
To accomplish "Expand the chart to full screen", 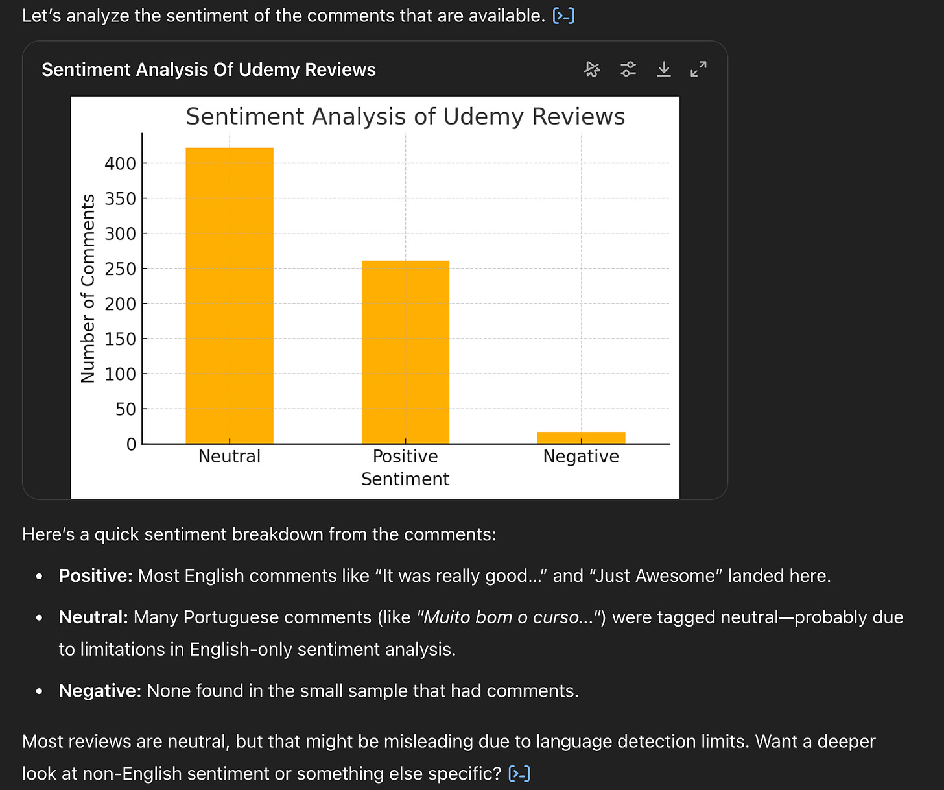I will pyautogui.click(x=698, y=69).
